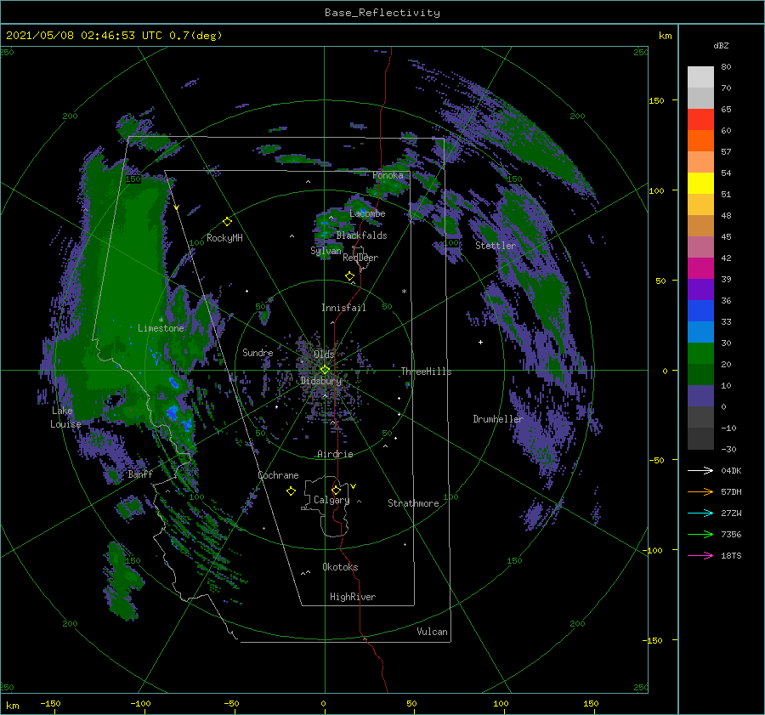Click the Cochrane city label
This screenshot has height=715, width=765.
click(278, 475)
